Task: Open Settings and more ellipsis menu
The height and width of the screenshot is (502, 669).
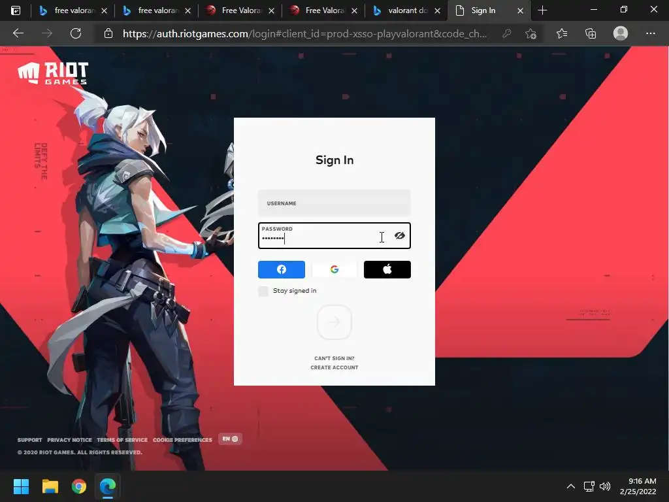Action: tap(650, 33)
